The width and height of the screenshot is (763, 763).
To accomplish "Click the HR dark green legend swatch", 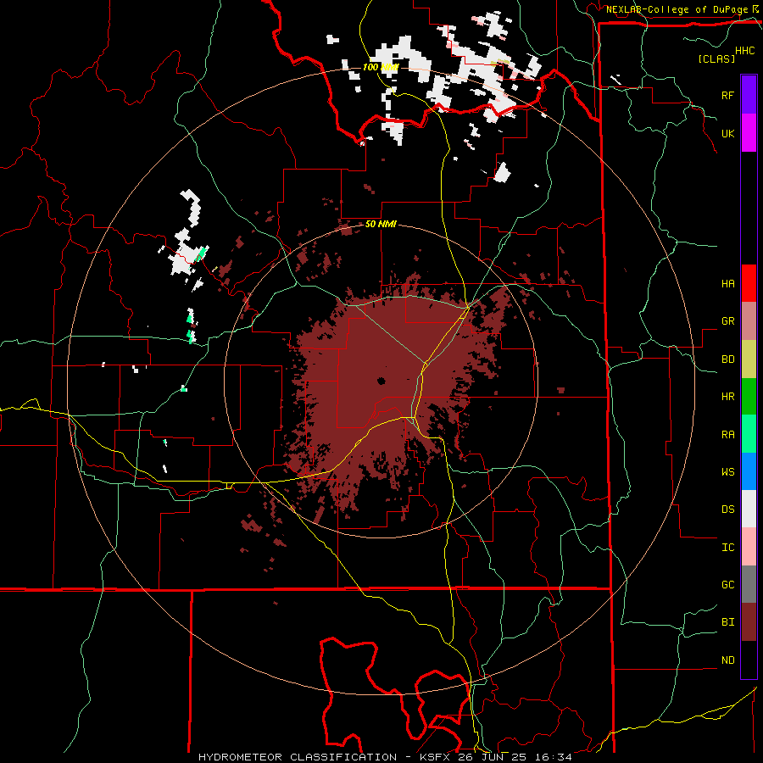I will click(x=749, y=397).
